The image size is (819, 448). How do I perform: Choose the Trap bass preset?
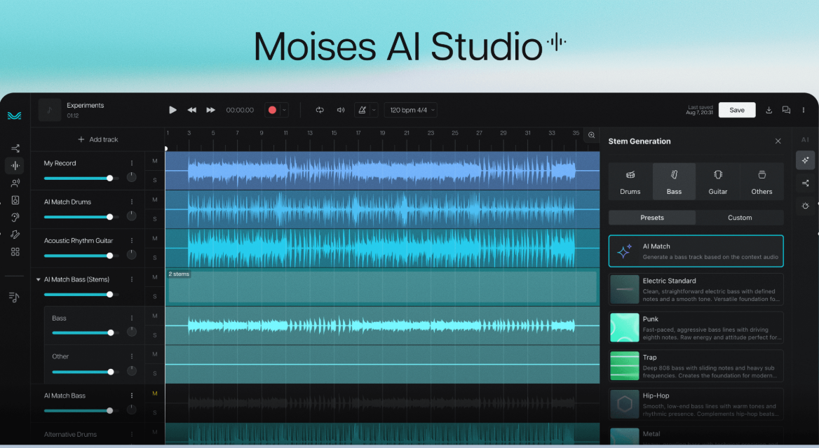point(696,365)
